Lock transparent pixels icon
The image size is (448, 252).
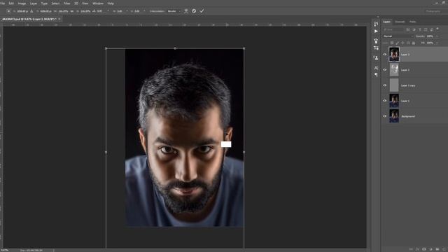(x=392, y=43)
